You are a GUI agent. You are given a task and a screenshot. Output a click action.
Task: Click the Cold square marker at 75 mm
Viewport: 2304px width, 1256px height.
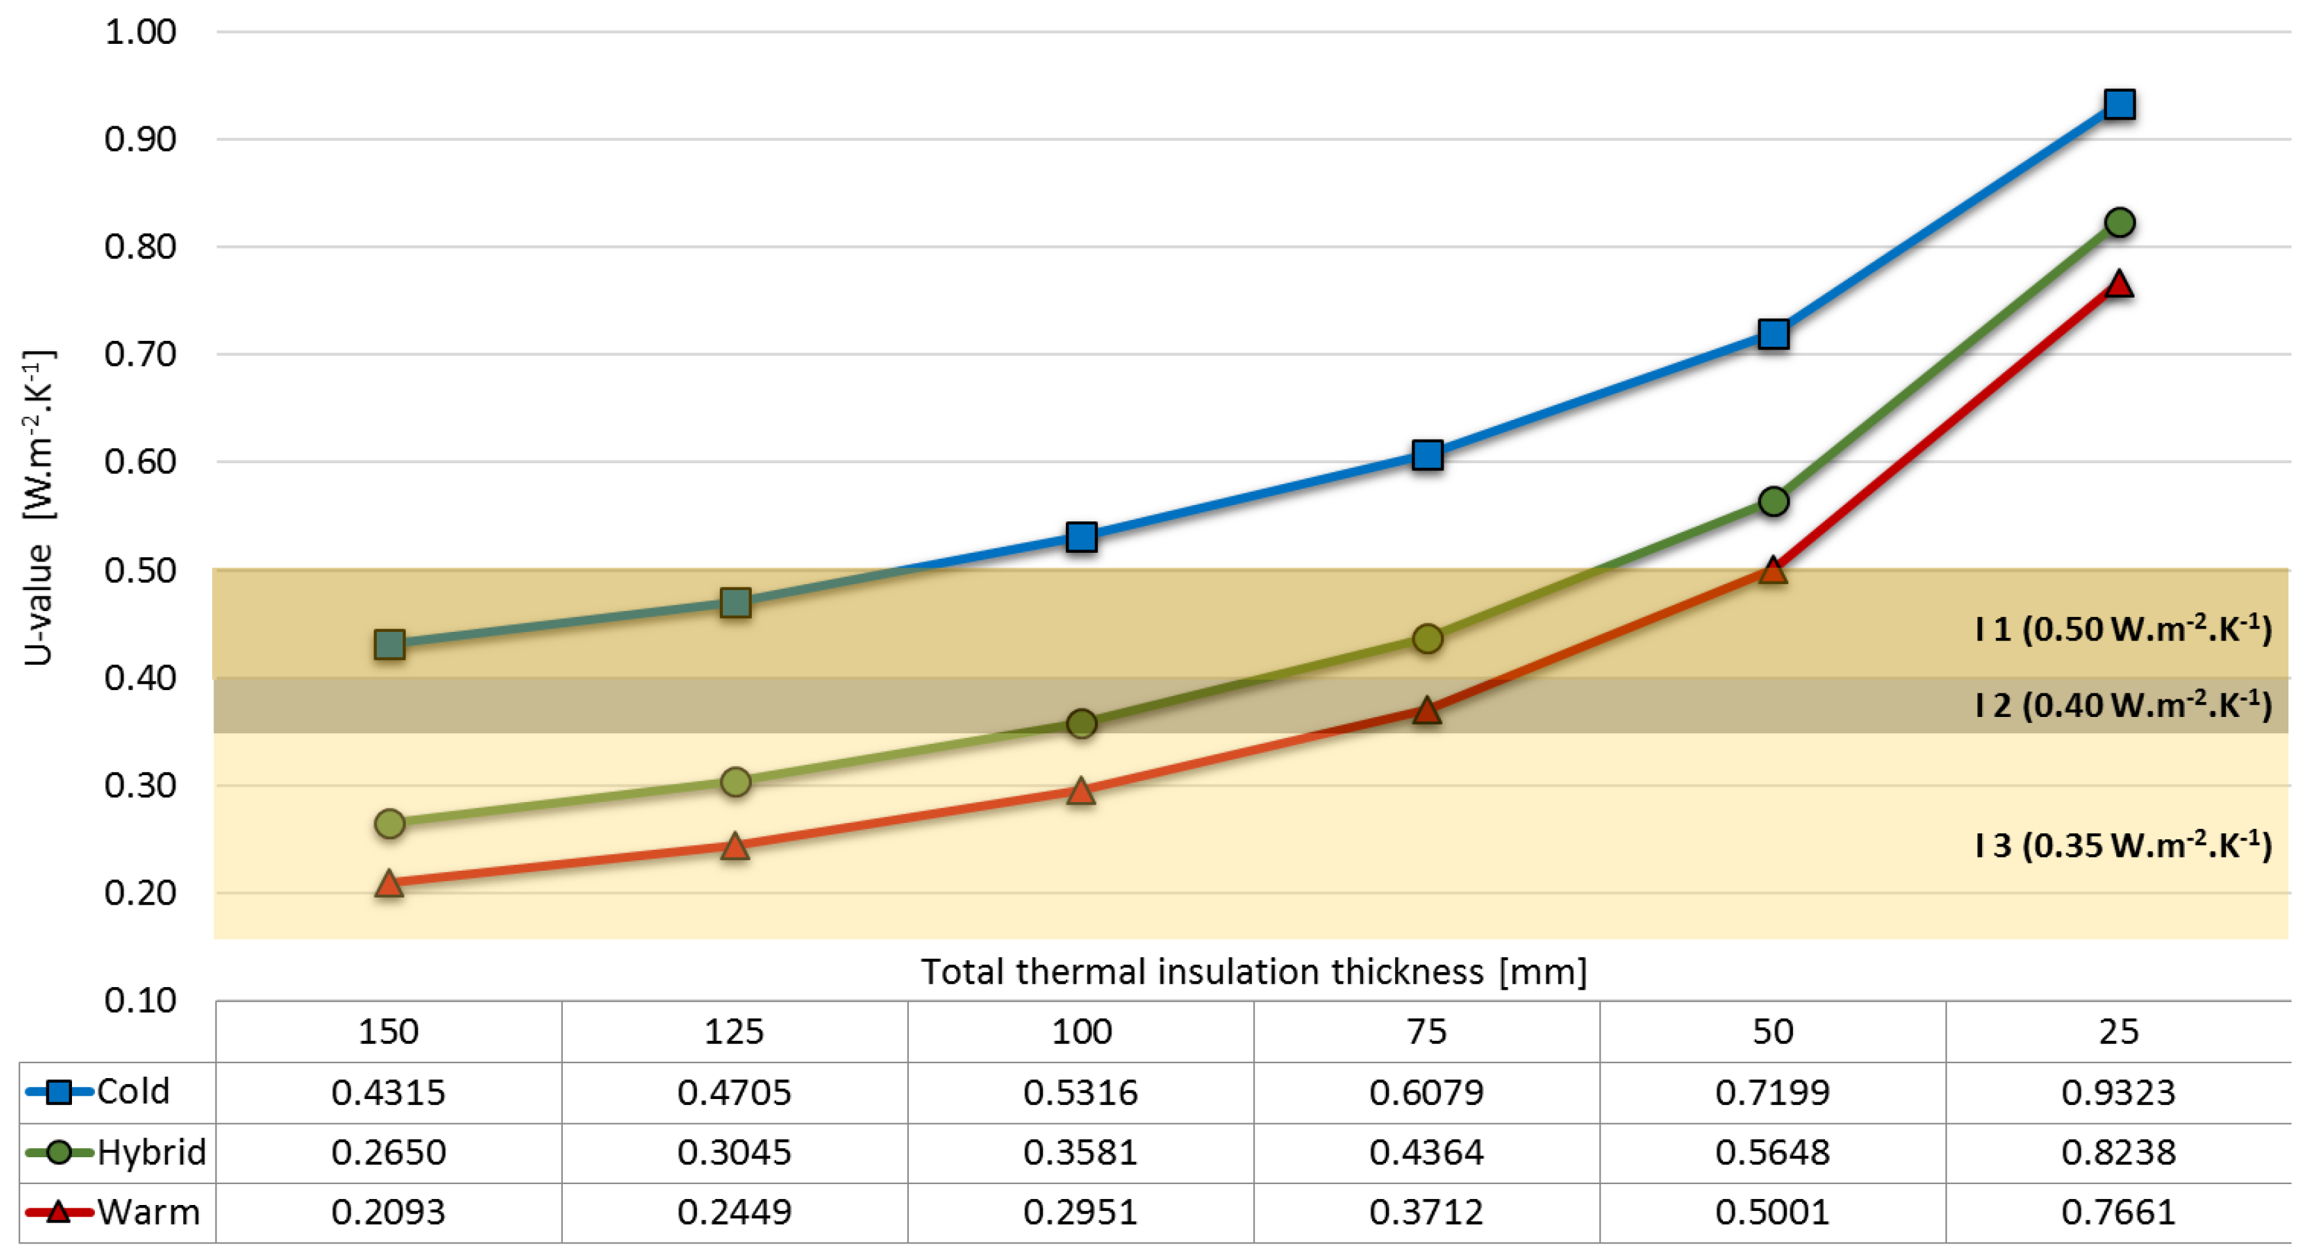coord(1427,455)
